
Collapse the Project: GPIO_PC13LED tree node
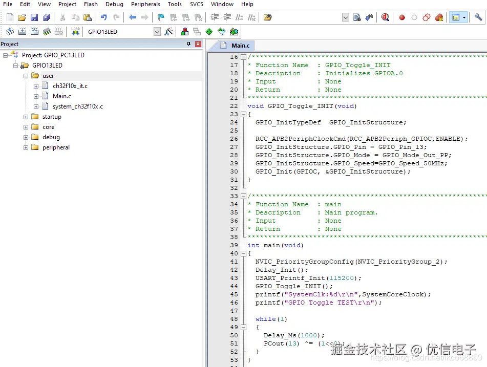click(5, 55)
